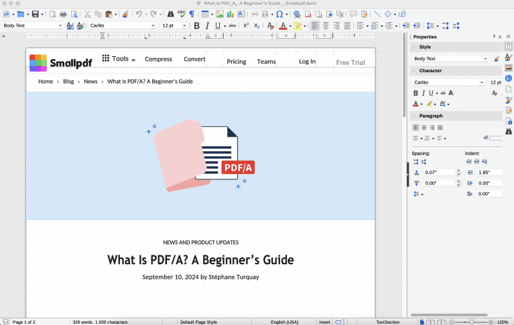Collapse the Paragraph section in sidebar
Image resolution: width=514 pixels, height=325 pixels.
414,116
